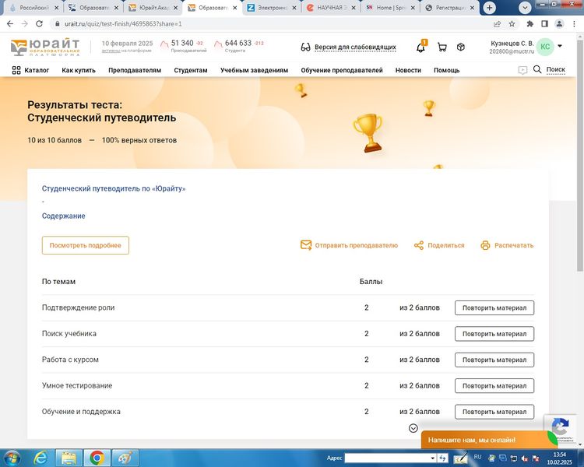Open a new tab with the plus button
The width and height of the screenshot is (584, 467).
[x=490, y=8]
